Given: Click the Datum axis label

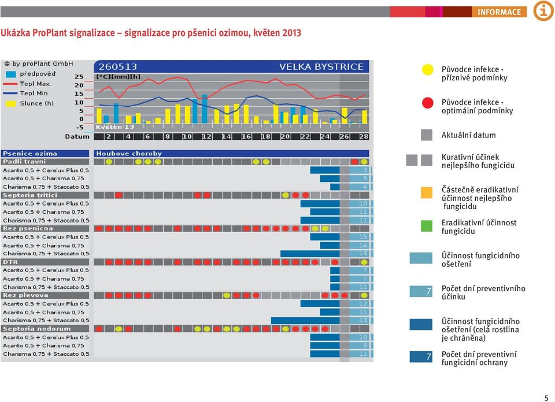Looking at the screenshot, I should coord(77,136).
